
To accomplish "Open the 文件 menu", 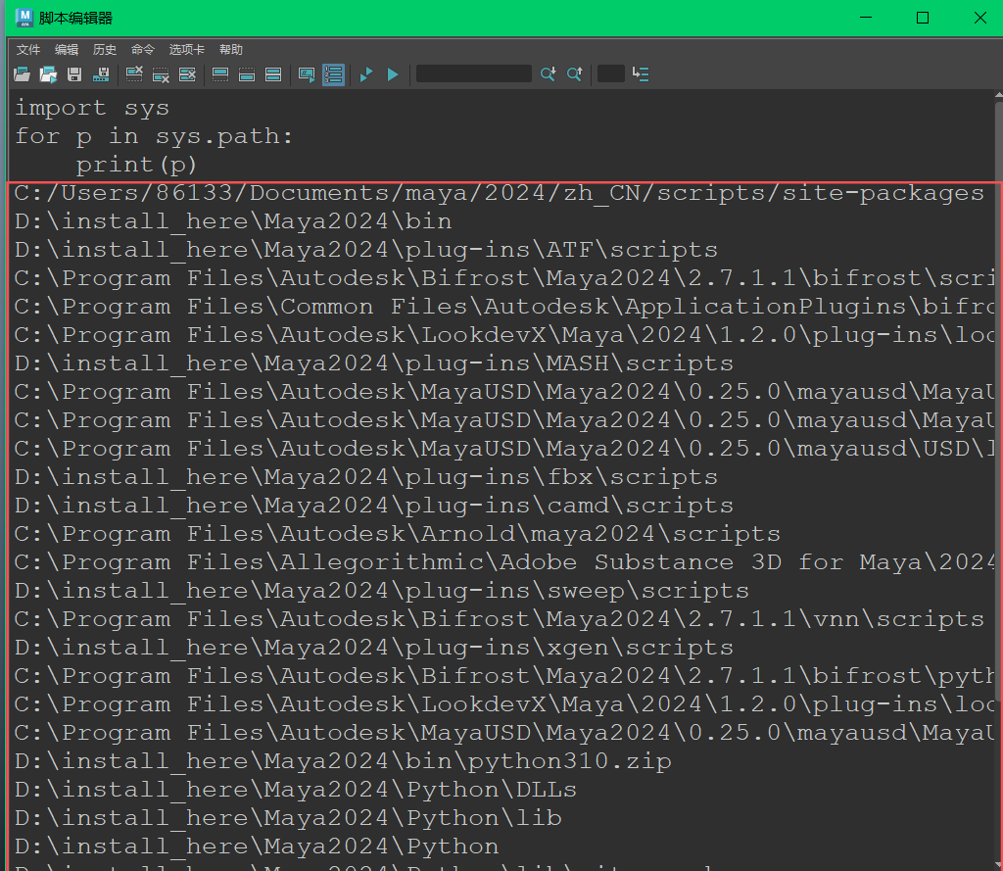I will [x=28, y=50].
